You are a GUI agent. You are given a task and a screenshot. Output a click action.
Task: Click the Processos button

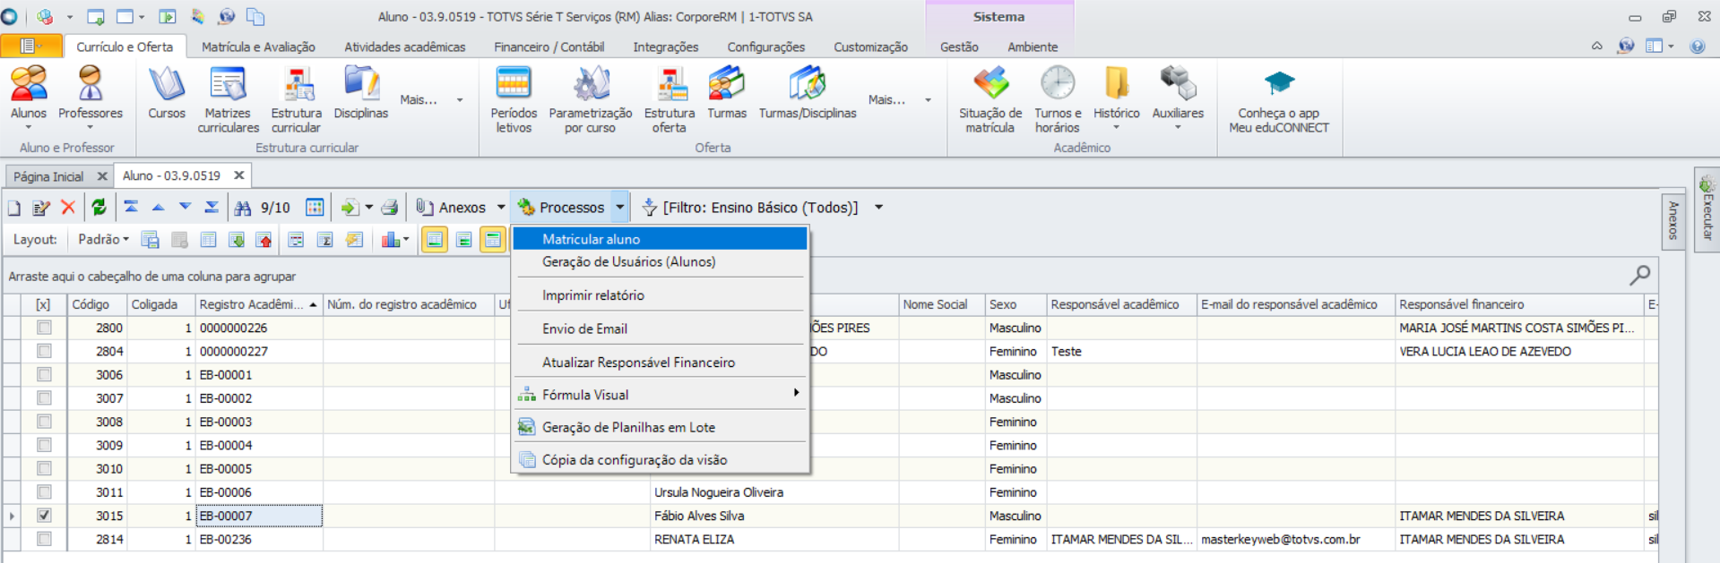pyautogui.click(x=562, y=208)
